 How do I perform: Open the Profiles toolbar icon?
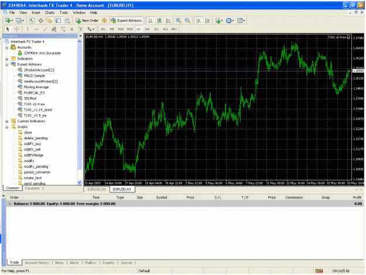pyautogui.click(x=20, y=20)
